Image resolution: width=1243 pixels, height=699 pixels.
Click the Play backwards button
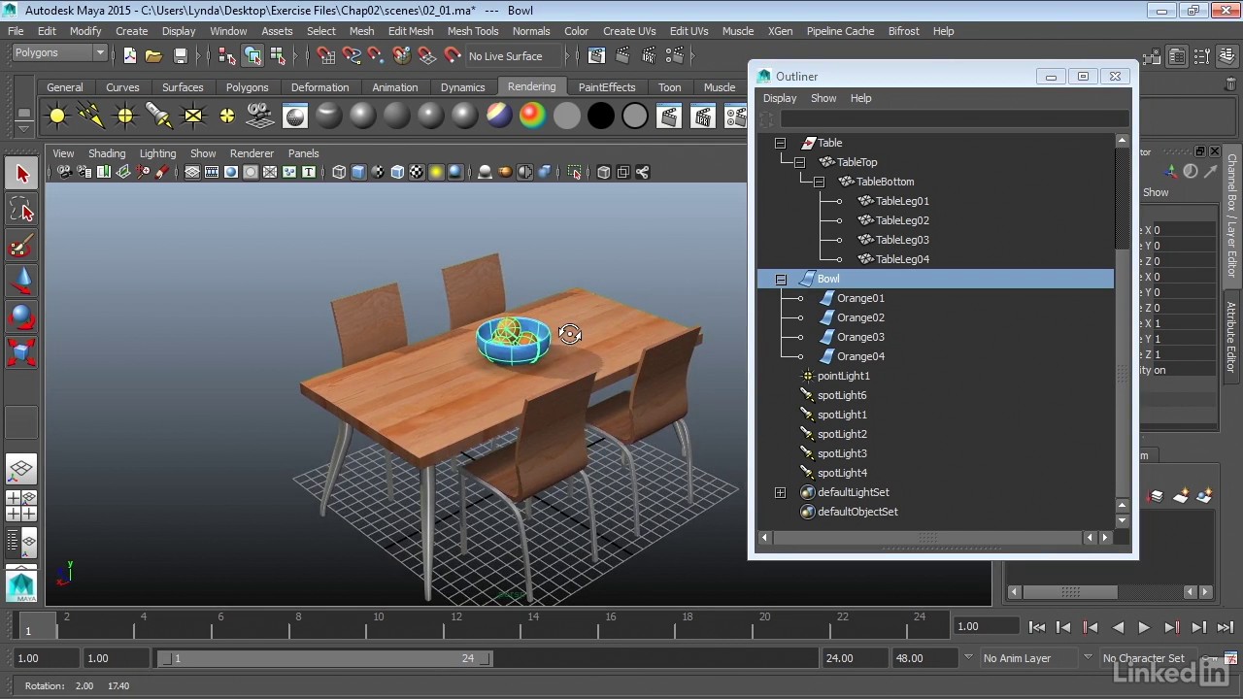click(1117, 627)
